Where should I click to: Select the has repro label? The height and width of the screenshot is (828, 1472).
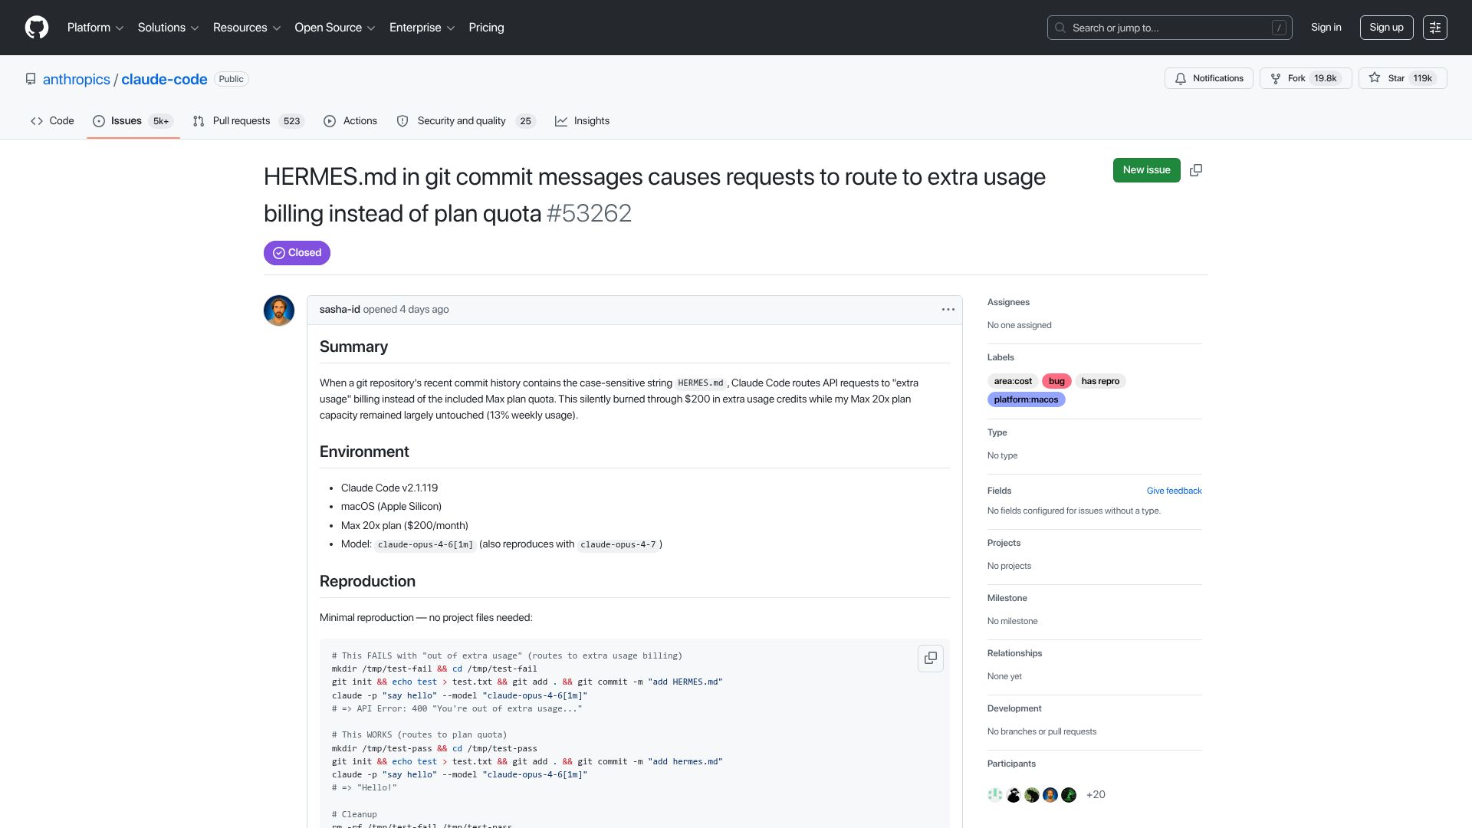(x=1100, y=381)
